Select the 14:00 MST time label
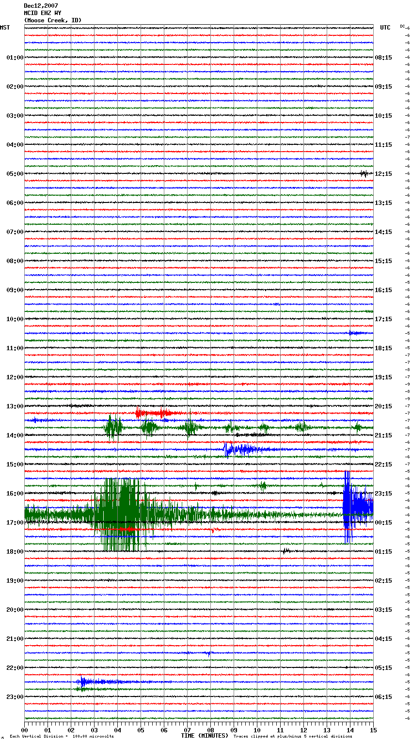412x743 pixels. [15, 435]
